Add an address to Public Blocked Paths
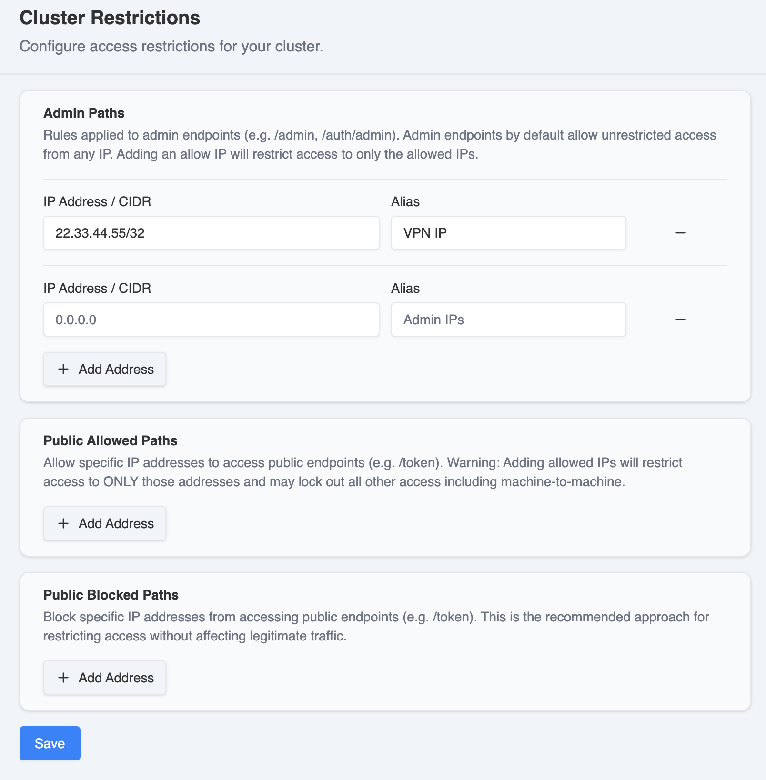 (x=104, y=677)
